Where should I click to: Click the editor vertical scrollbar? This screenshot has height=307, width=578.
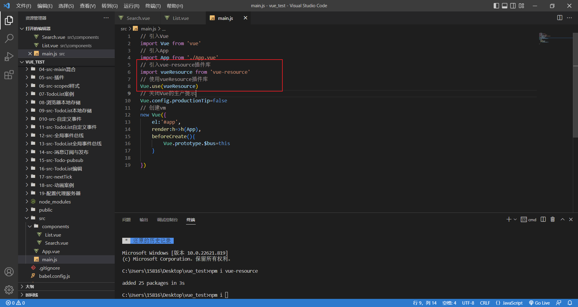click(575, 90)
